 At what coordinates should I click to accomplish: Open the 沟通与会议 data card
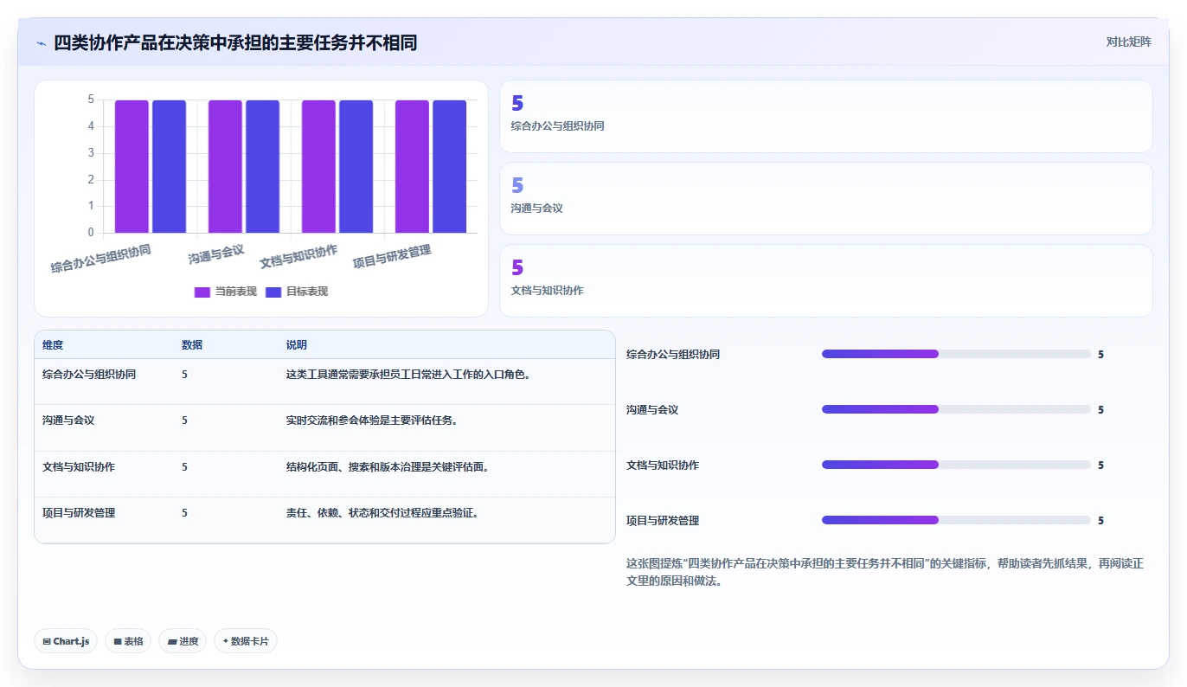(x=826, y=199)
